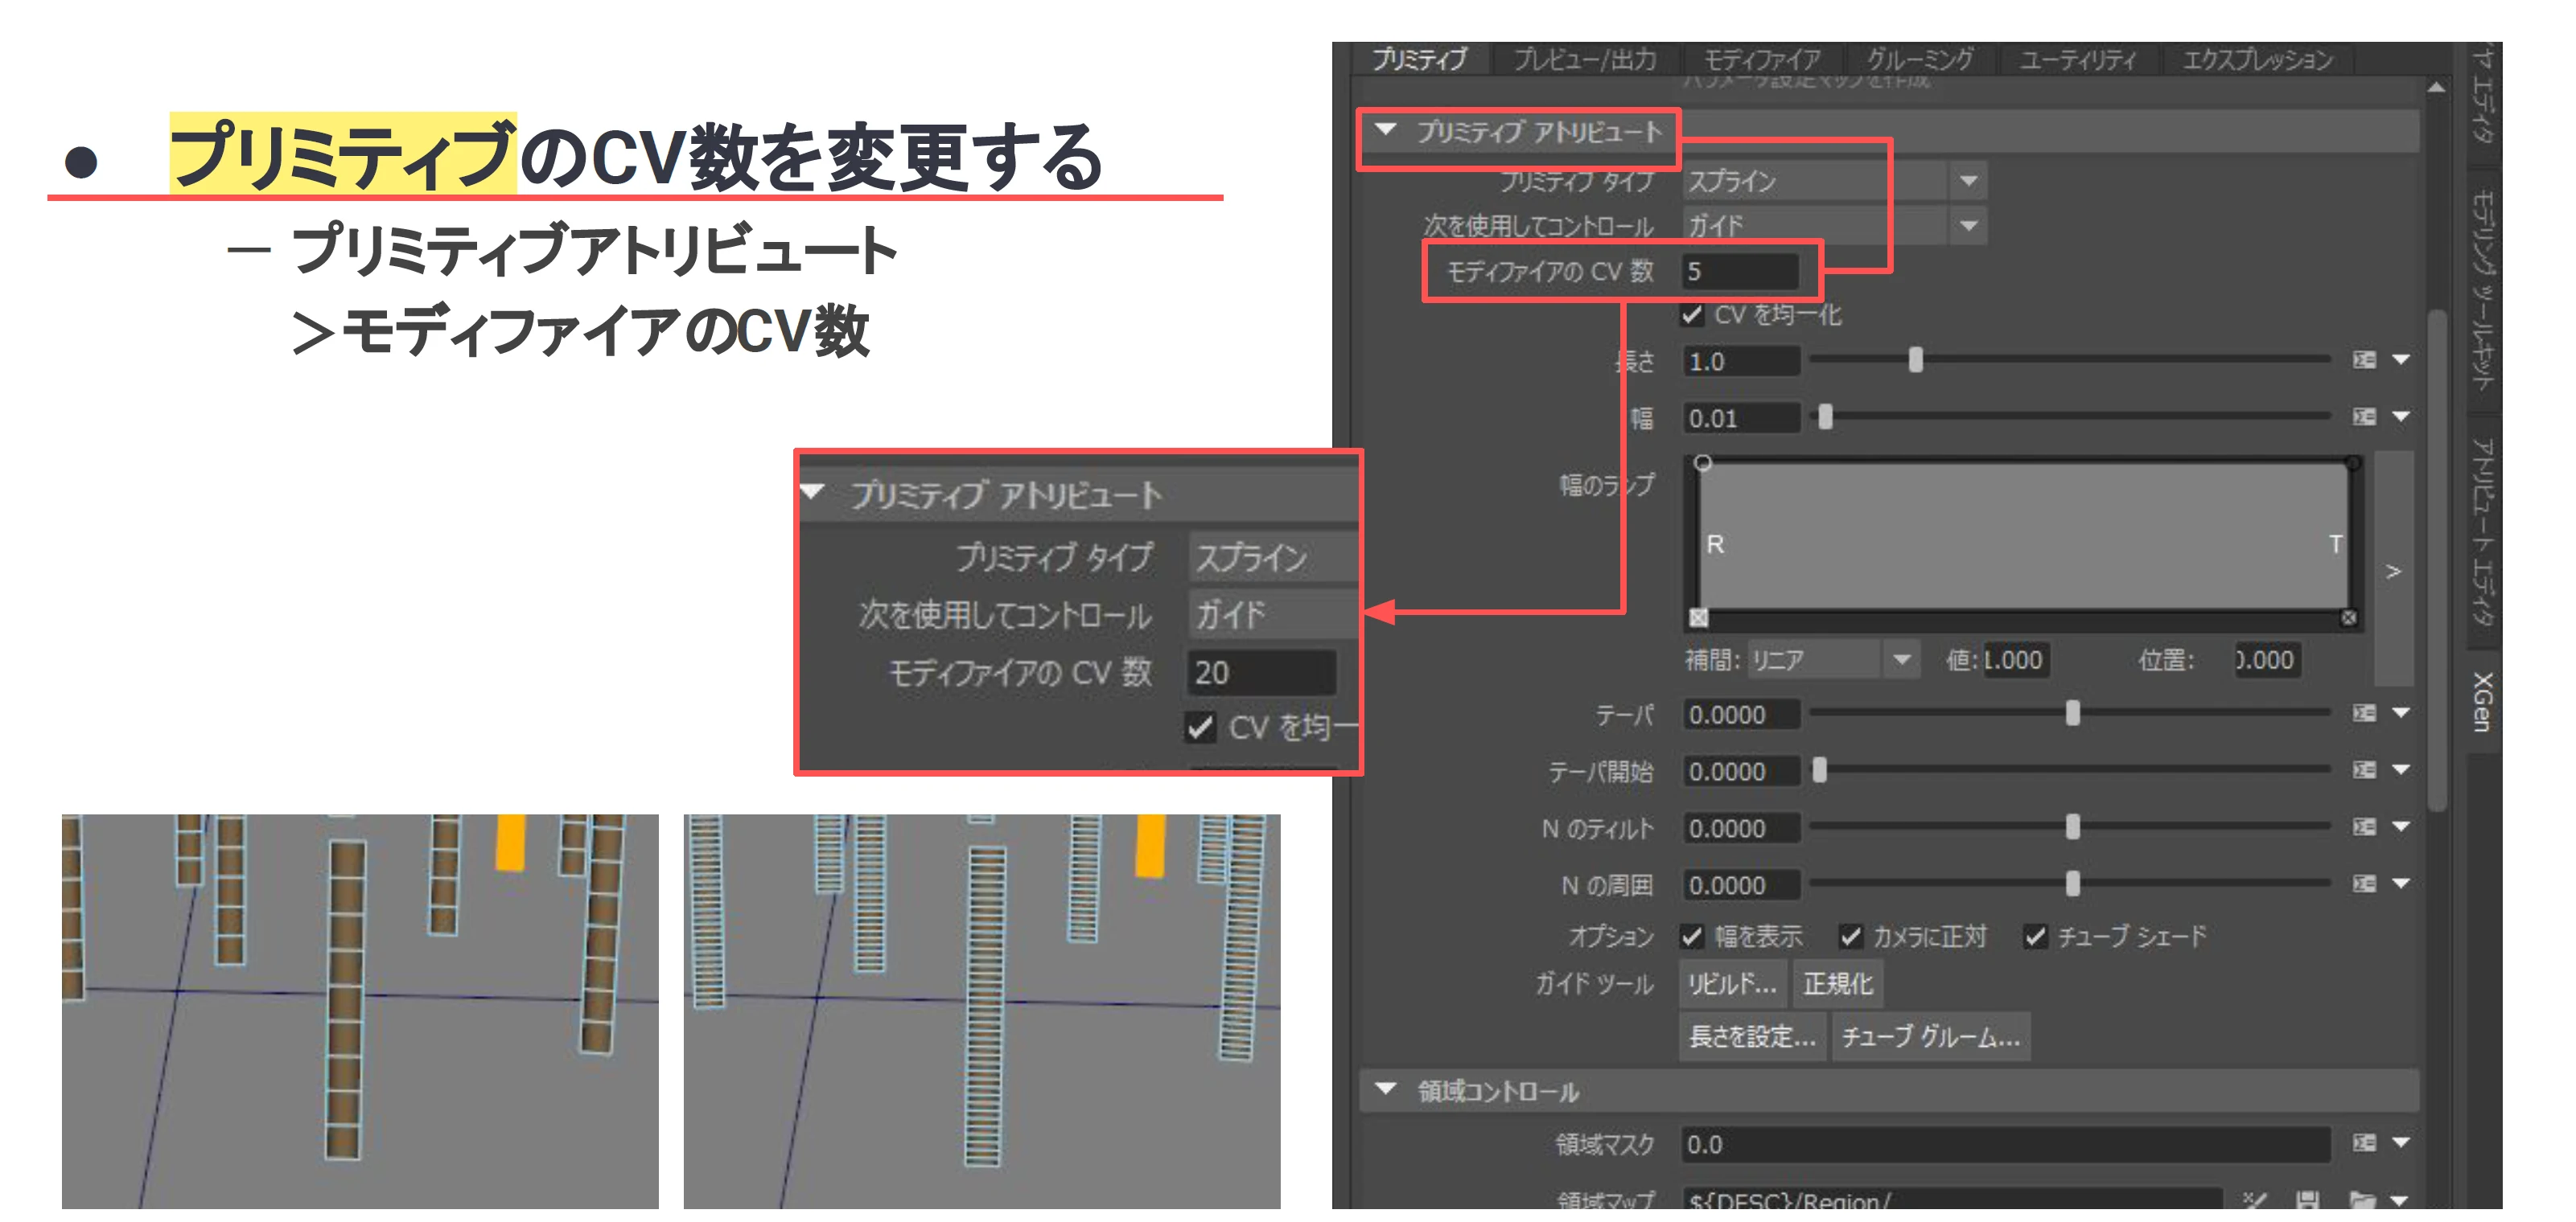
Task: Open the dropdown arrow menu for テーパ
Action: pyautogui.click(x=2401, y=712)
